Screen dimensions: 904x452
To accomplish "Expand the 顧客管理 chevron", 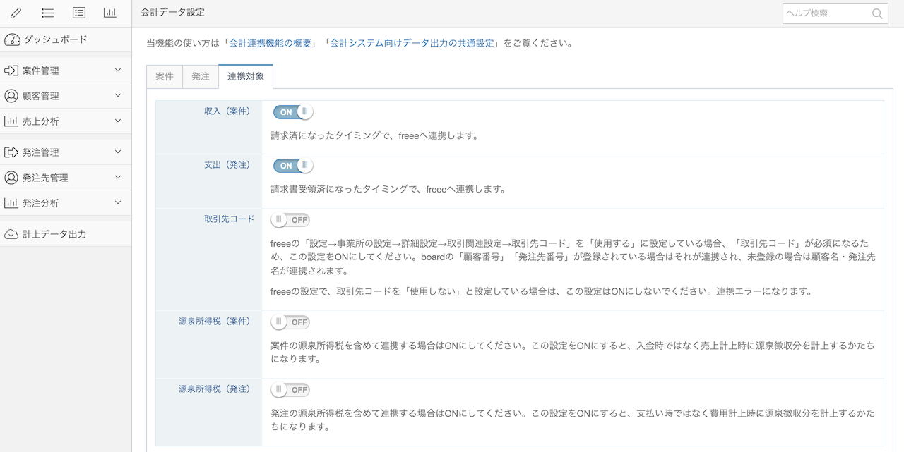I will [118, 96].
